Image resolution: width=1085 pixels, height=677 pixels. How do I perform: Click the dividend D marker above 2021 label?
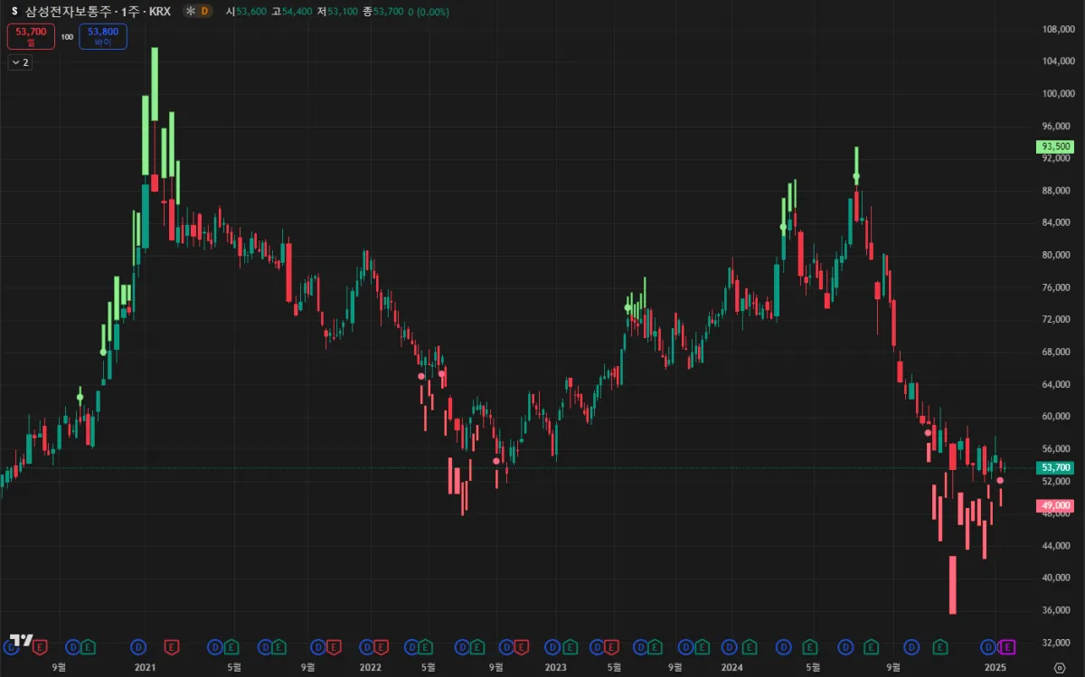[138, 646]
